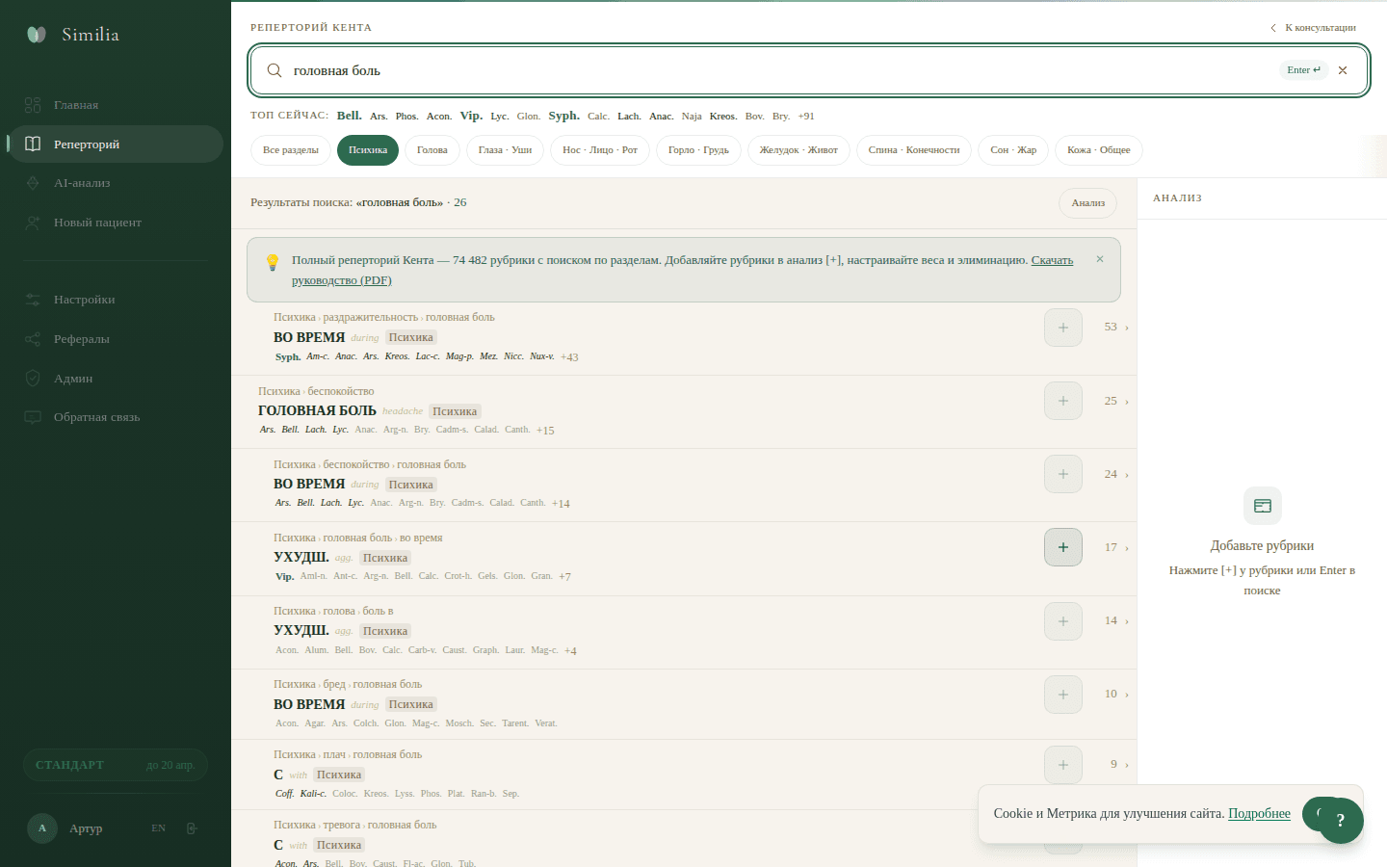This screenshot has width=1387, height=867.
Task: Clear the search field with X icon
Action: click(x=1343, y=70)
